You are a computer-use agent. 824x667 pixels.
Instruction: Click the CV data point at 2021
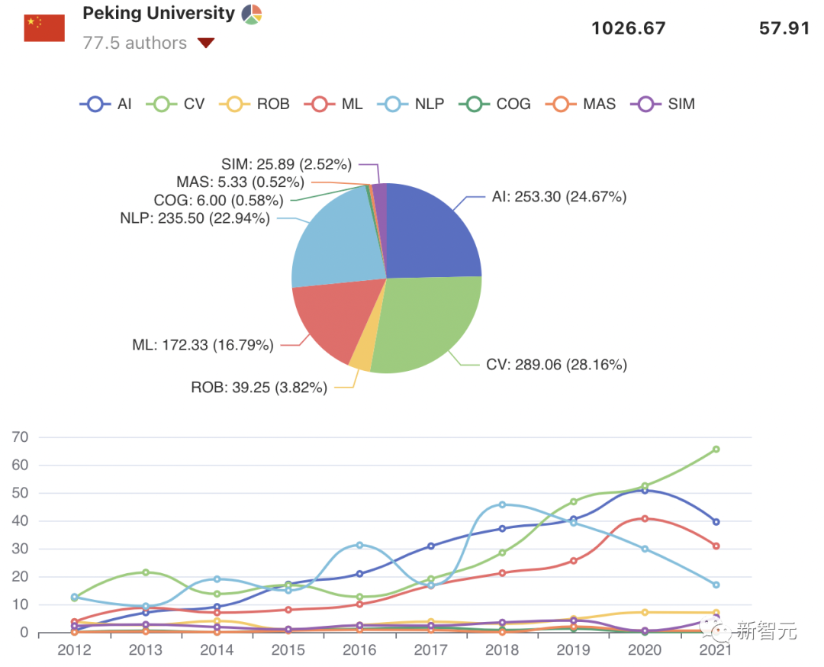click(x=716, y=449)
